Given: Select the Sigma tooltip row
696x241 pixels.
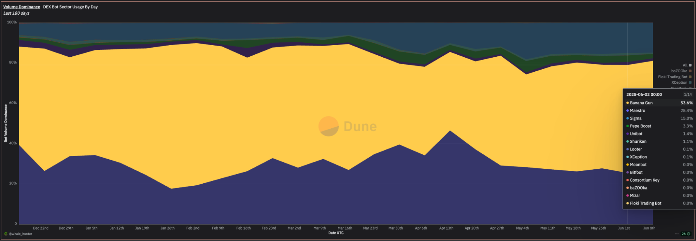Looking at the screenshot, I should click(659, 118).
